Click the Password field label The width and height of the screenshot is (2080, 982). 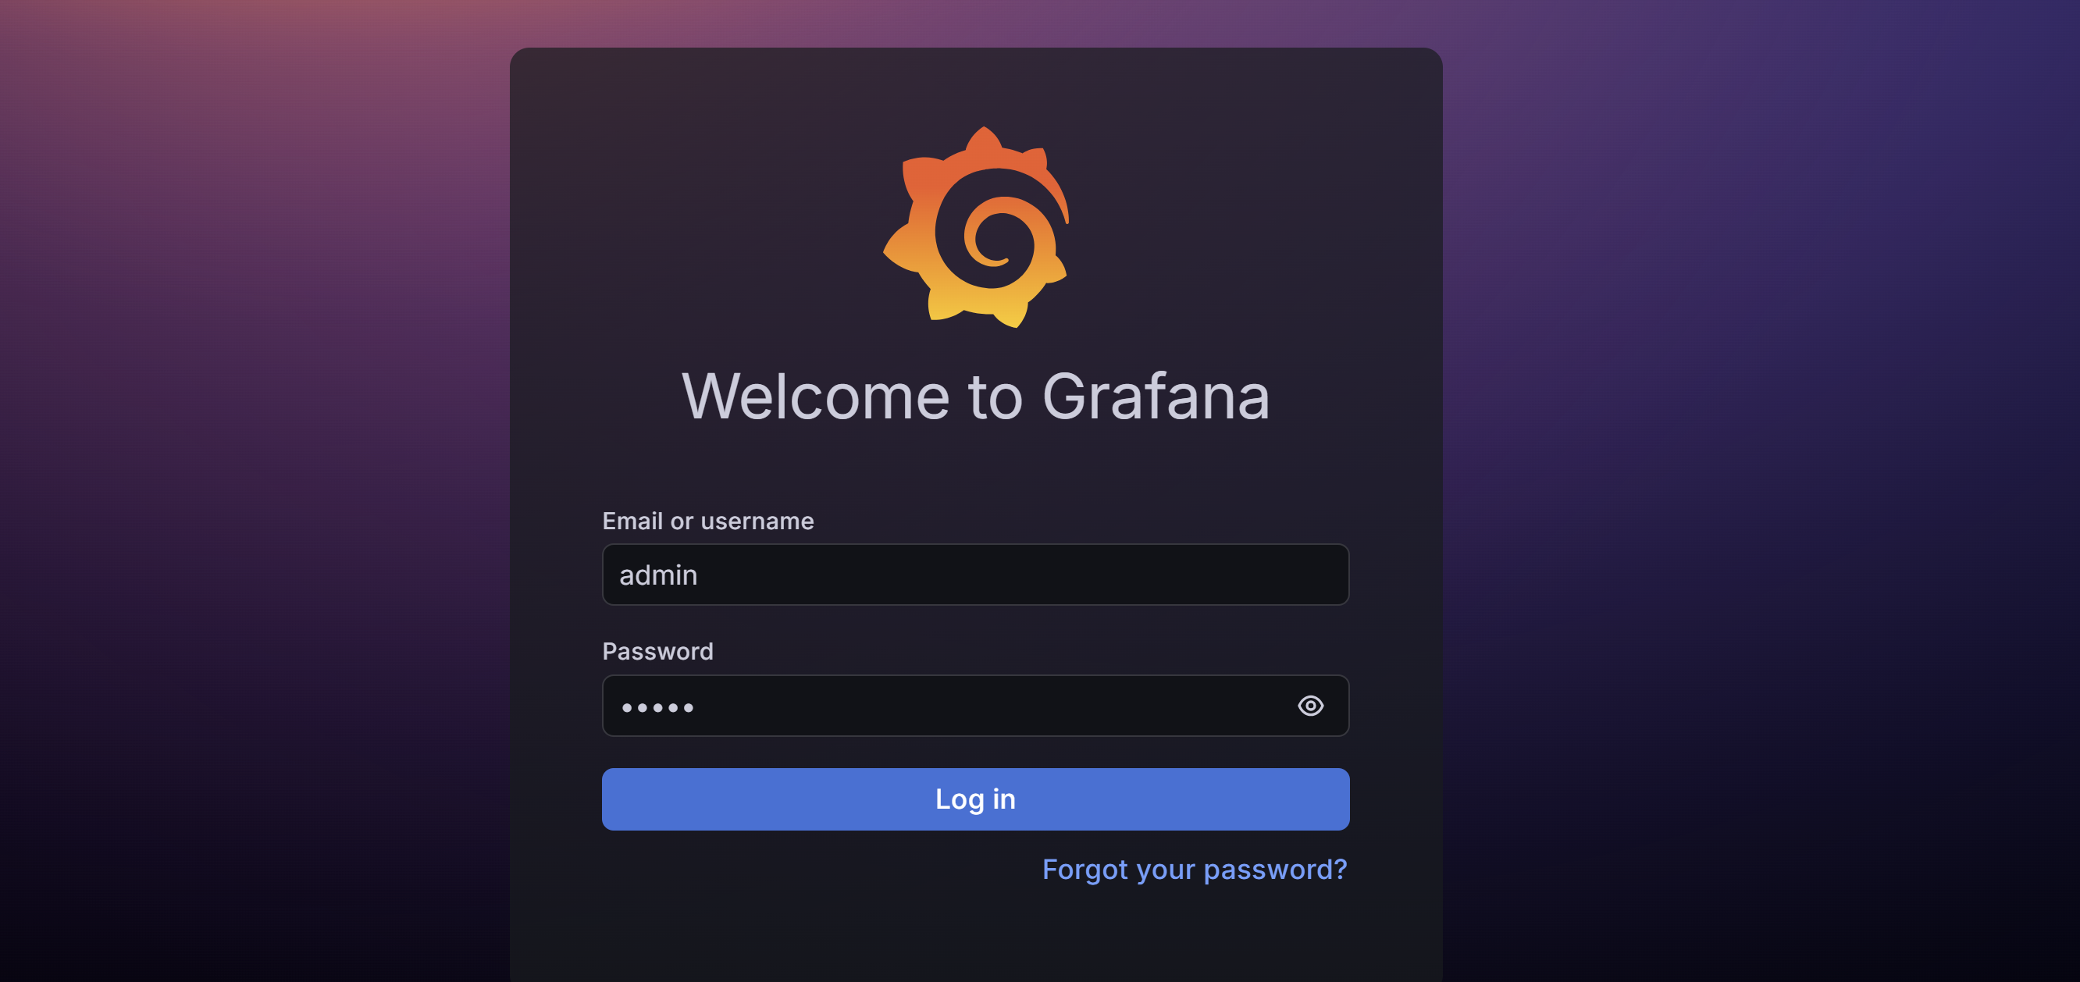[658, 651]
